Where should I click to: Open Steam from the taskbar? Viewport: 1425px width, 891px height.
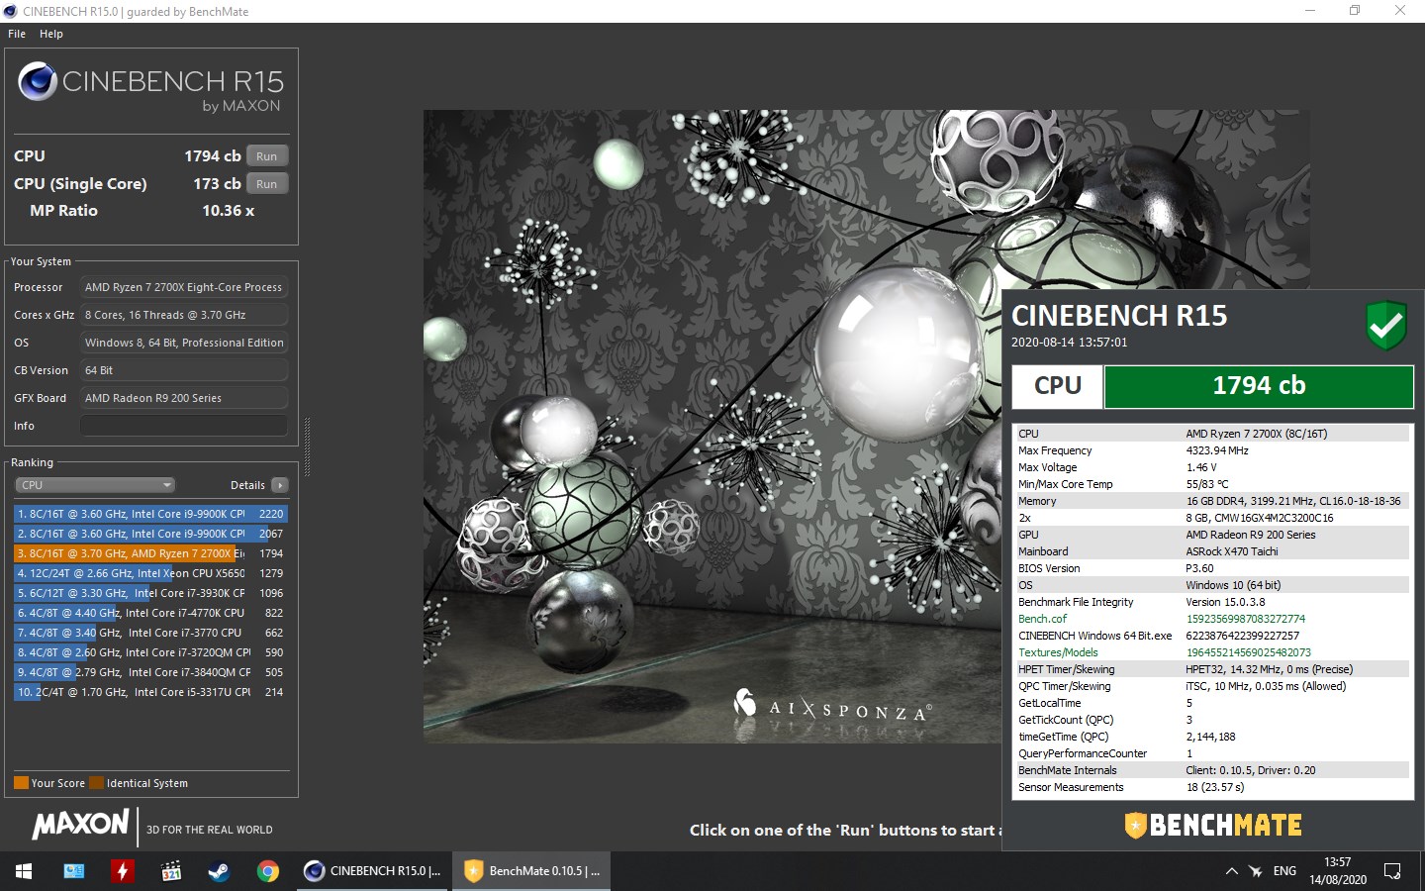tap(219, 871)
